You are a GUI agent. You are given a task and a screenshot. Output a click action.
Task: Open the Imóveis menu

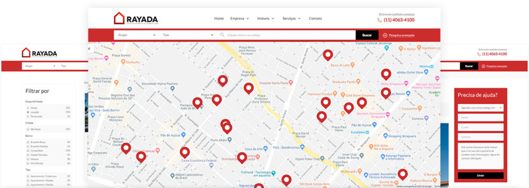[266, 19]
